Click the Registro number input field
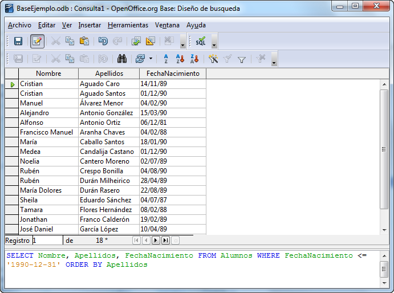Viewport: 394px width, 293px height. tap(47, 241)
